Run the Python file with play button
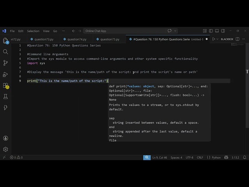Image resolution: width=249 pixels, height=187 pixels. click(x=214, y=39)
